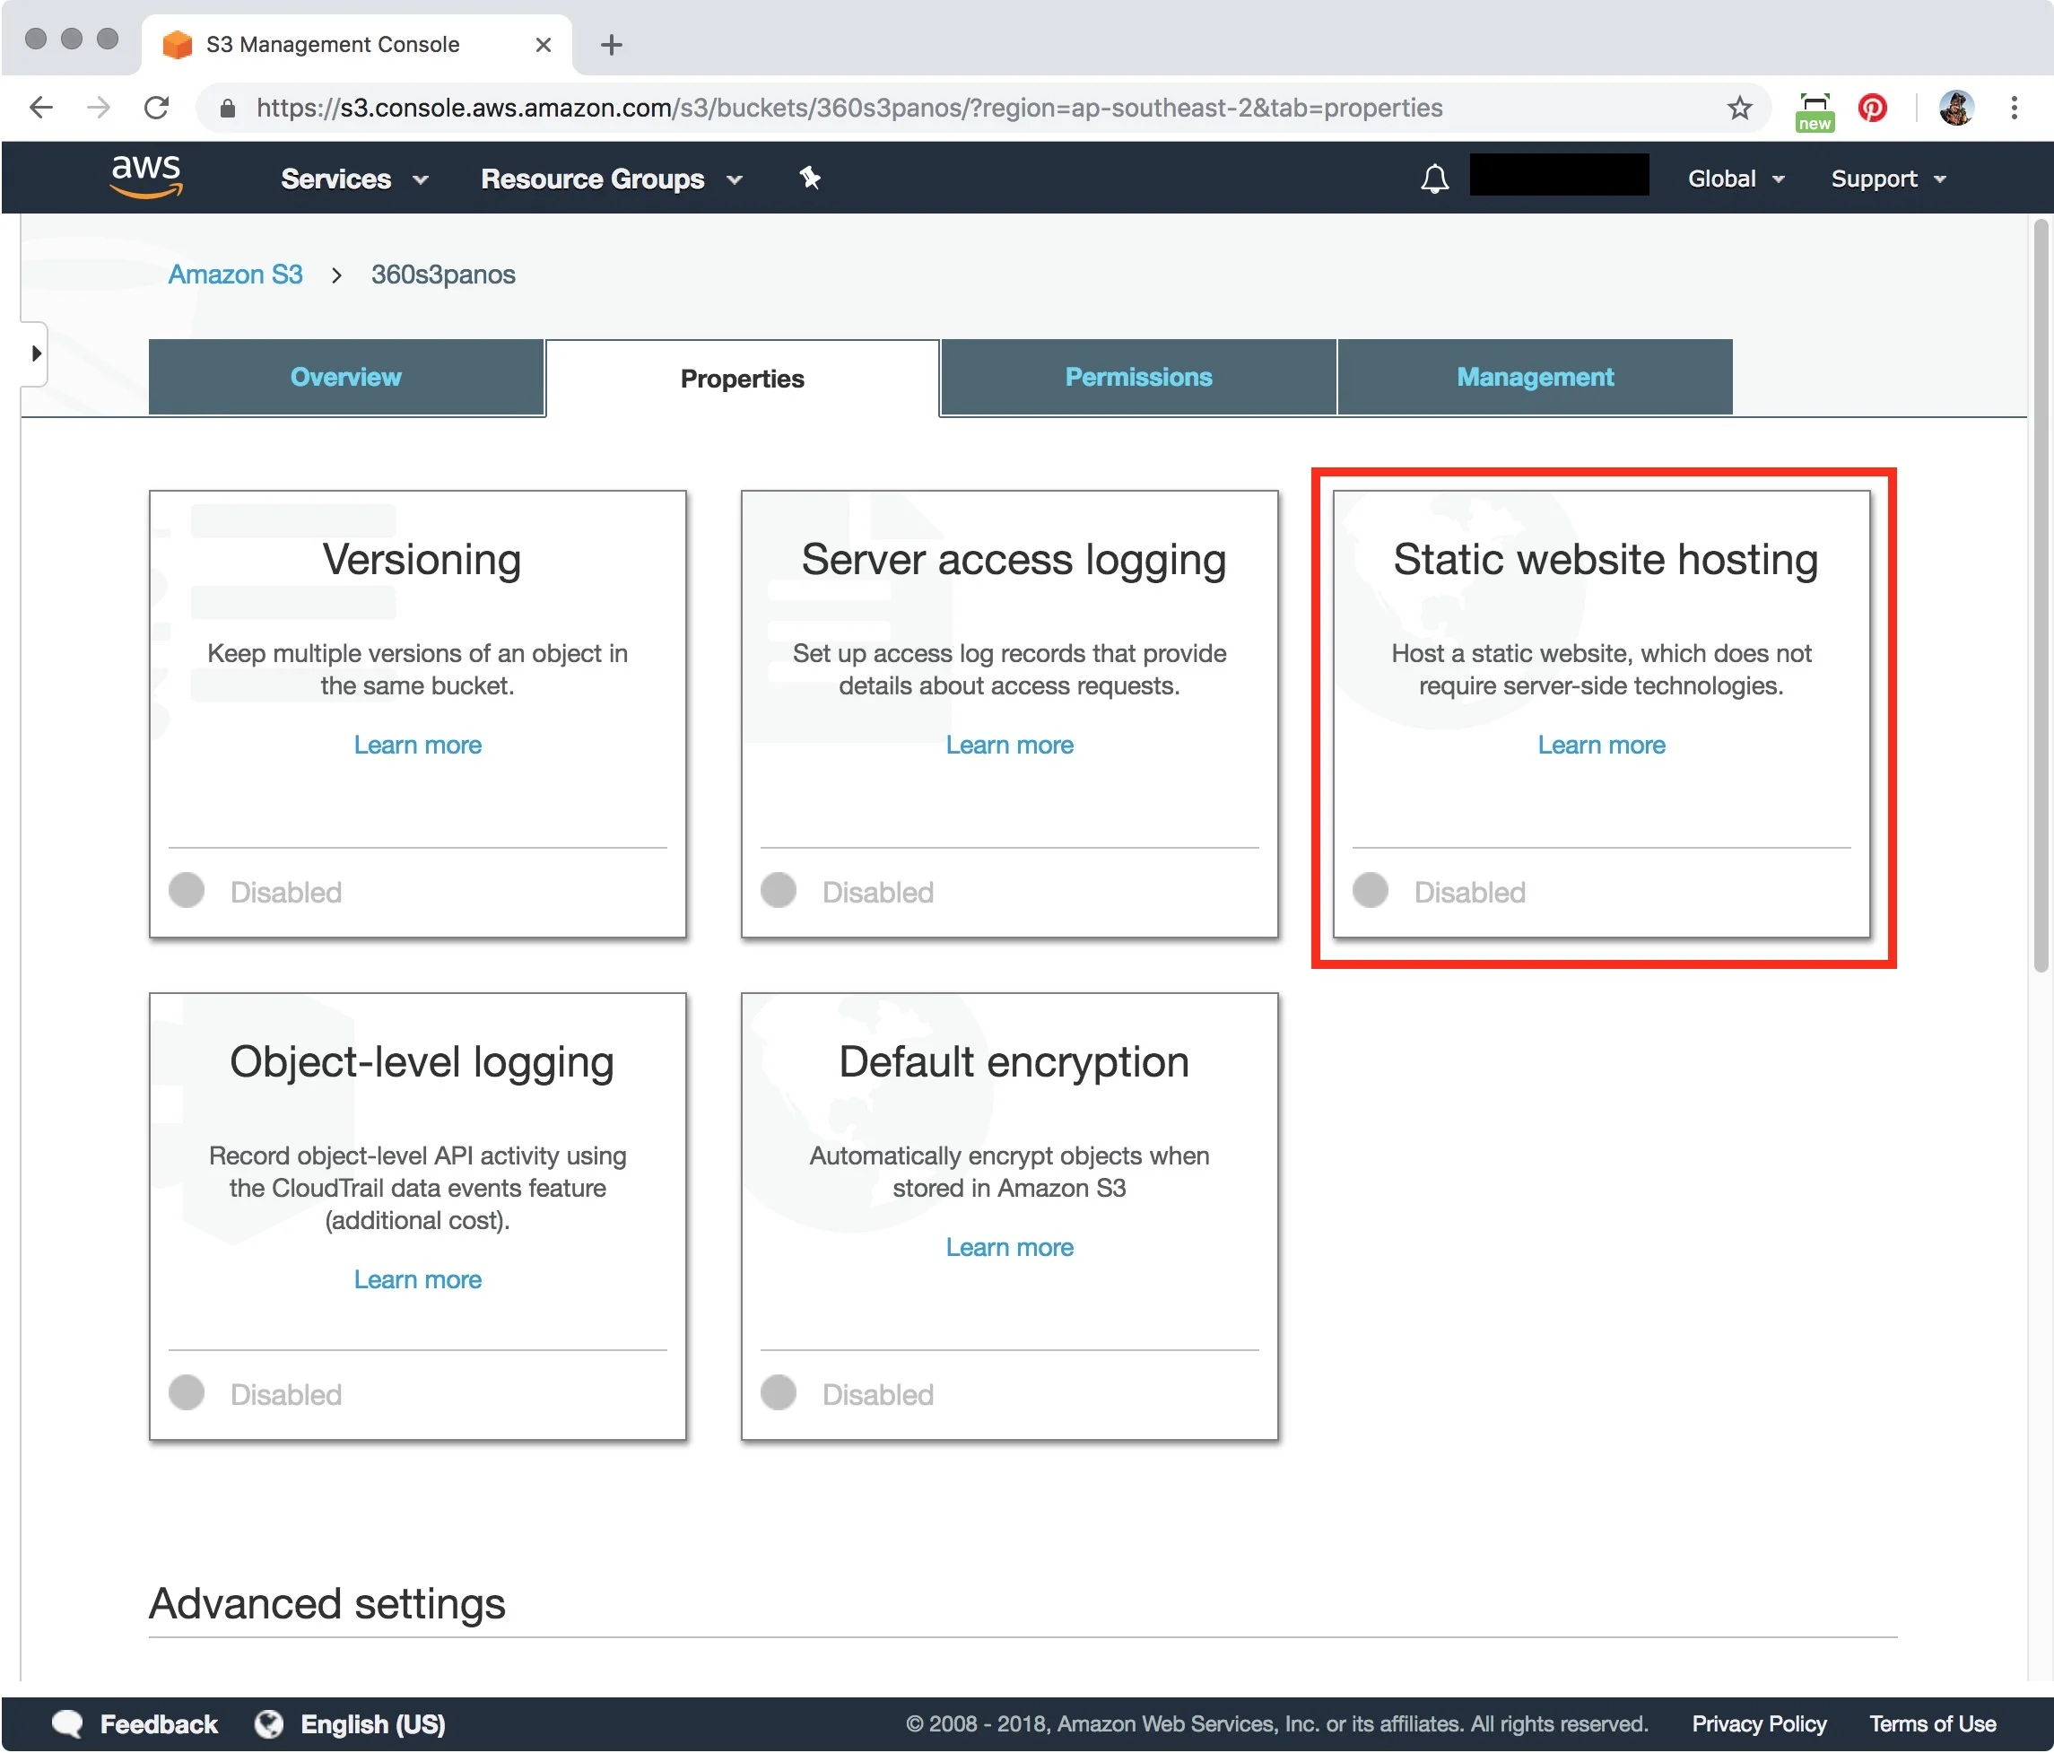Viewport: 2054px width, 1753px height.
Task: Go to Amazon S3 breadcrumb link
Action: tap(235, 274)
